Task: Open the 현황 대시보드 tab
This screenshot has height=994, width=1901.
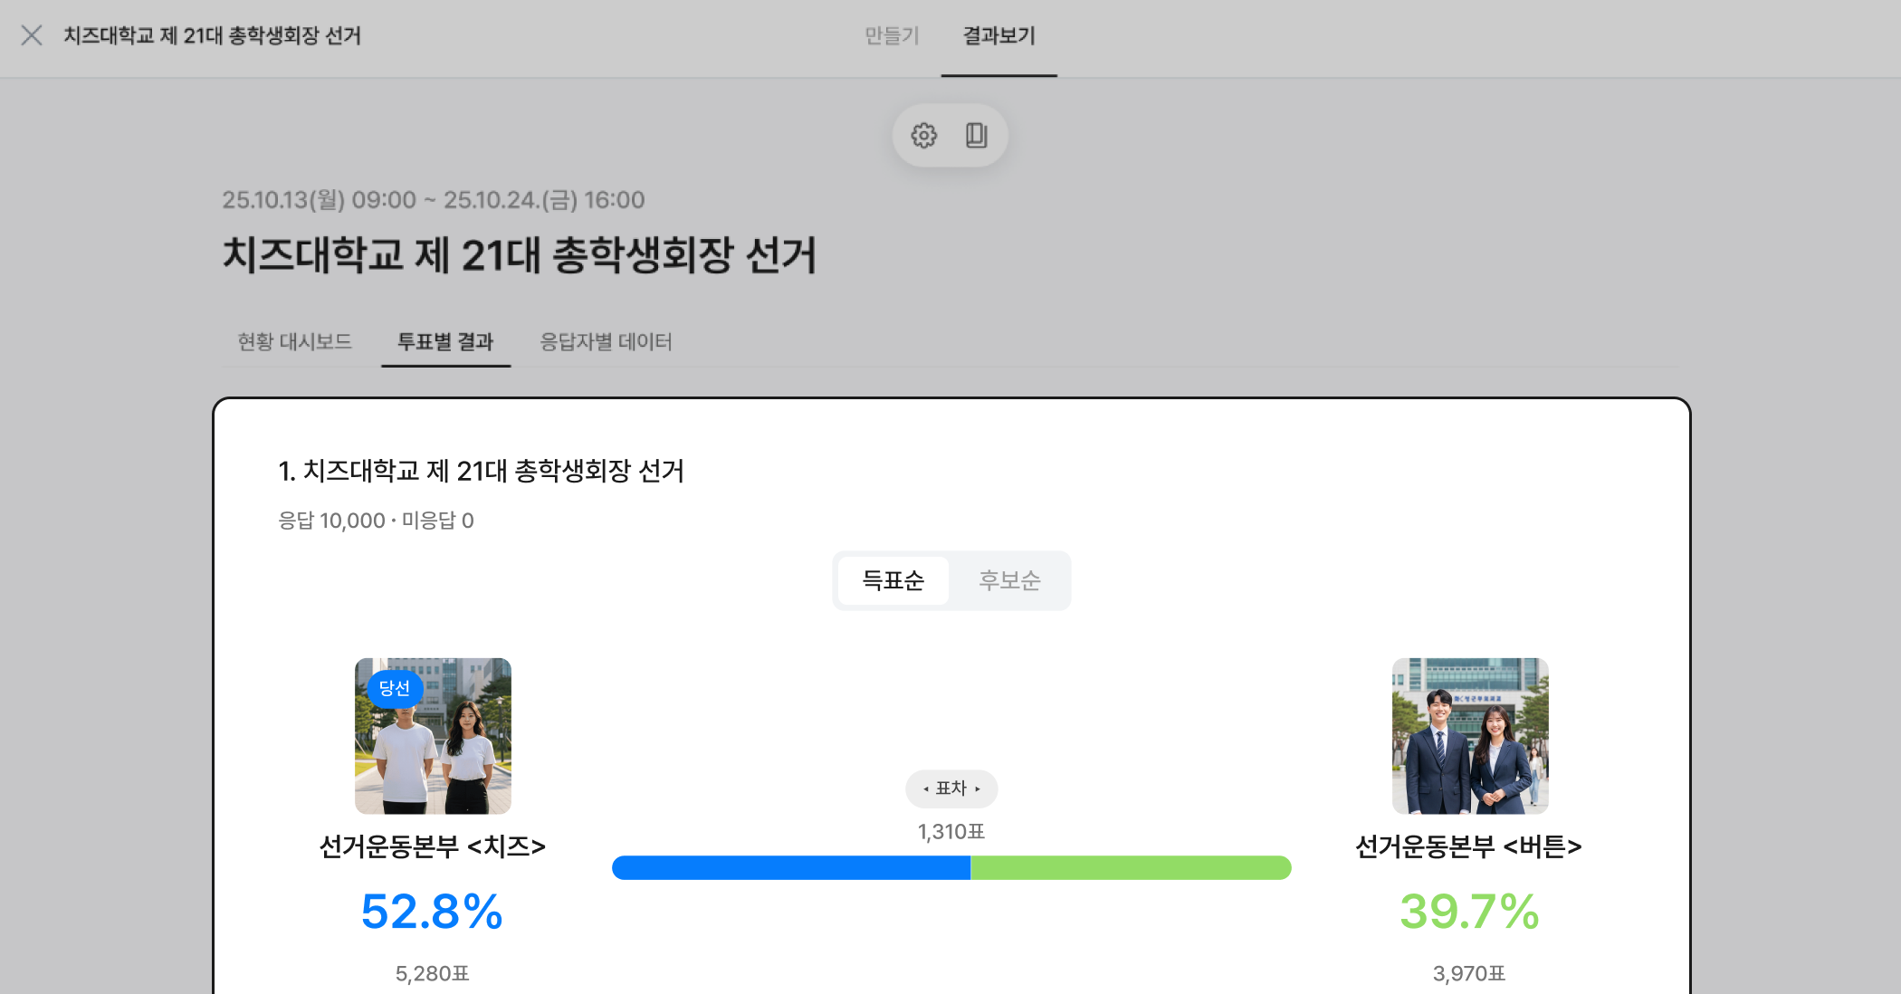Action: point(294,341)
